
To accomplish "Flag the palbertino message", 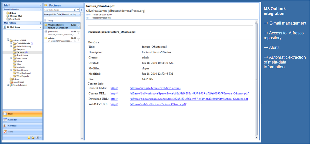I will tap(79, 33).
